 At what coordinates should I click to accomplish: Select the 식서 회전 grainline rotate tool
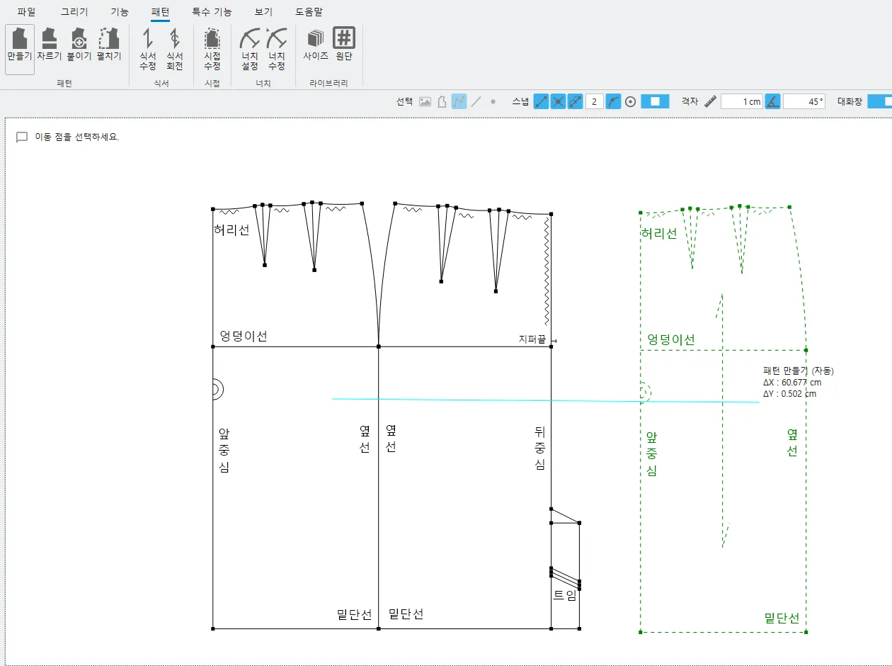174,49
